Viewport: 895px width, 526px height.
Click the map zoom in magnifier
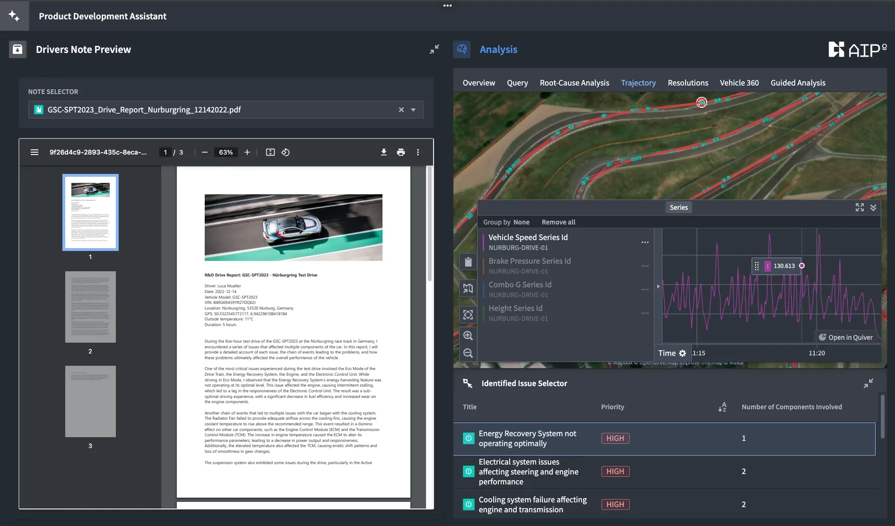(x=468, y=336)
